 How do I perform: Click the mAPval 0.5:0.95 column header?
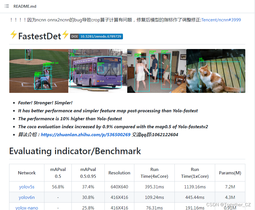click(x=88, y=173)
